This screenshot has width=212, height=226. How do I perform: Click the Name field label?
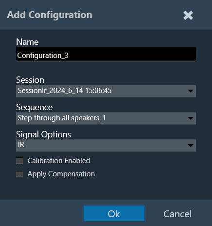27,42
